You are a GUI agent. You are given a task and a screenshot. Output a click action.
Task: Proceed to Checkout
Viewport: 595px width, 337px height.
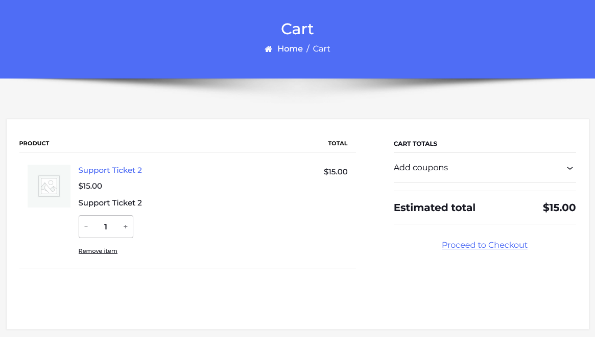click(x=484, y=245)
